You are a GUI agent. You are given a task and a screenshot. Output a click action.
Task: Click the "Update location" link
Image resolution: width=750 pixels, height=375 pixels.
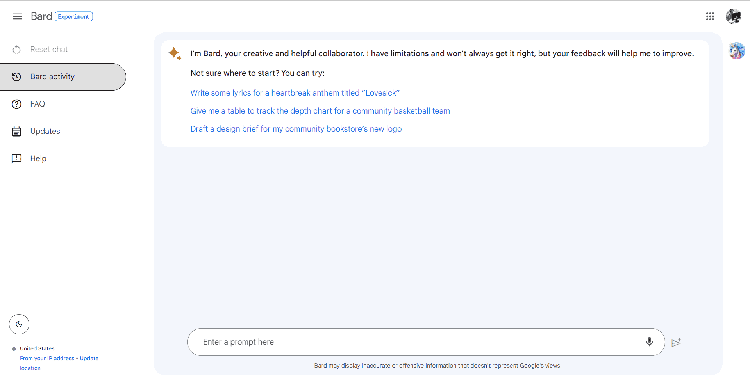(89, 358)
